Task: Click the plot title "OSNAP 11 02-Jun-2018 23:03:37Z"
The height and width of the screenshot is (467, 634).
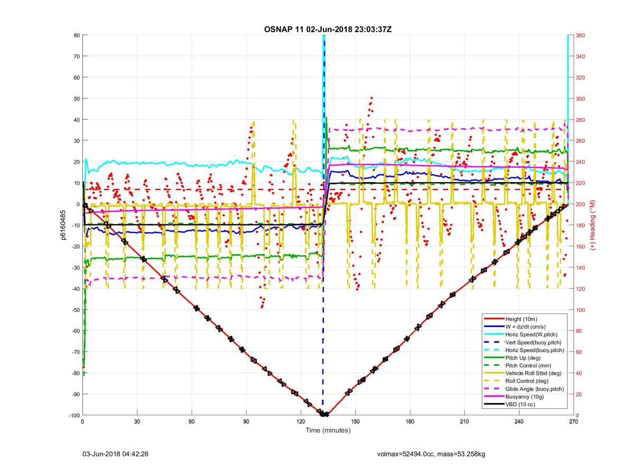Action: [x=328, y=29]
